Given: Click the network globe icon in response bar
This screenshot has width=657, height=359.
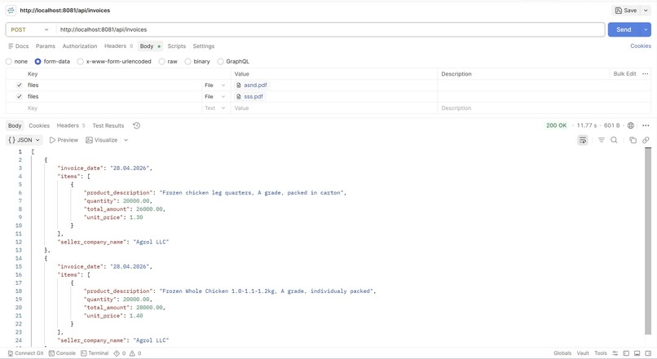Looking at the screenshot, I should pyautogui.click(x=631, y=125).
